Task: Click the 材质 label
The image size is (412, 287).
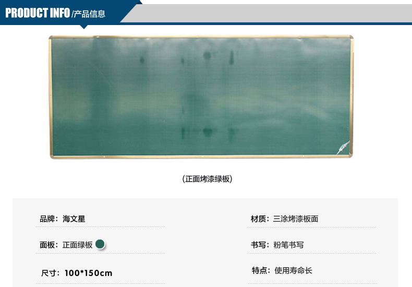Action: point(261,219)
